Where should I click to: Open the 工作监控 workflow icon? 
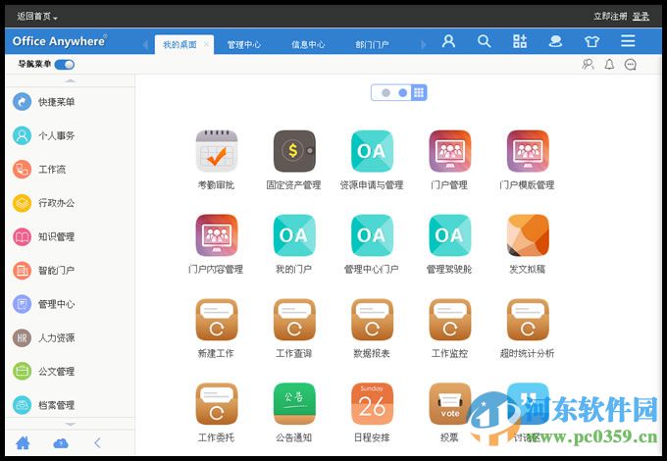point(449,320)
